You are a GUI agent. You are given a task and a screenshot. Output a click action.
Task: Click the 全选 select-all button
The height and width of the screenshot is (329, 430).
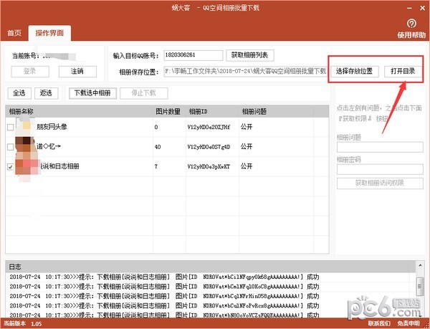19,93
